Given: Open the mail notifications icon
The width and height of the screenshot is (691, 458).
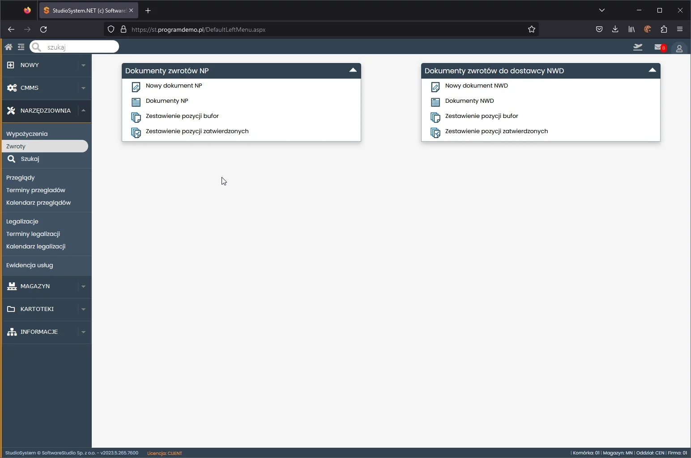Looking at the screenshot, I should point(658,47).
